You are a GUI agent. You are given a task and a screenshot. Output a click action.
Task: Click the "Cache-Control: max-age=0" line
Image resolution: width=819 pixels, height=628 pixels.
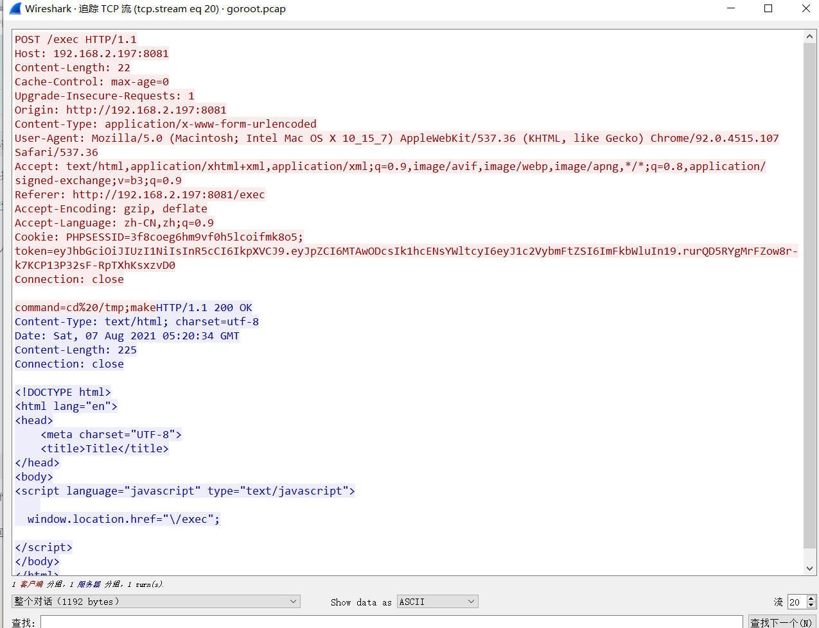pyautogui.click(x=92, y=81)
